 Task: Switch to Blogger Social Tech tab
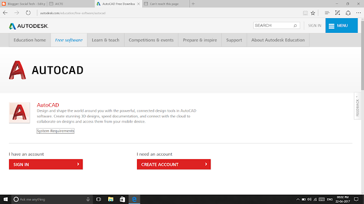(x=23, y=4)
